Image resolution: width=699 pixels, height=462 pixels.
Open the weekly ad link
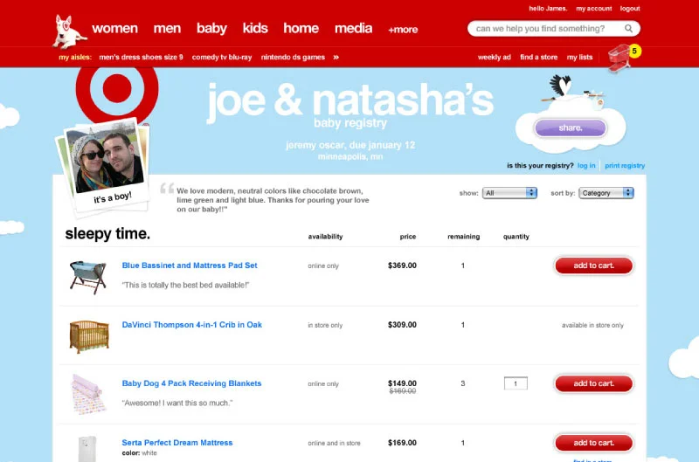click(495, 57)
